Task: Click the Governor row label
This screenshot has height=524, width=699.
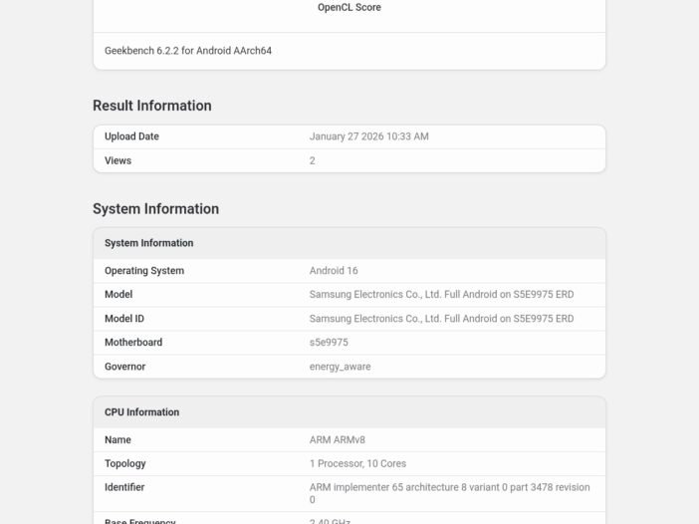Action: [x=124, y=367]
